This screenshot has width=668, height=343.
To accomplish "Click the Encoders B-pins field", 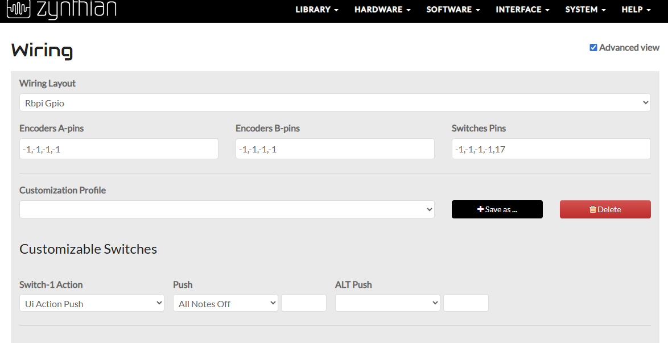I will click(x=335, y=149).
